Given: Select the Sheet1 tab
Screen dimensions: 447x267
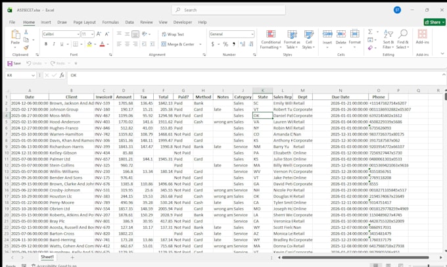Looking at the screenshot, I should point(47,257).
